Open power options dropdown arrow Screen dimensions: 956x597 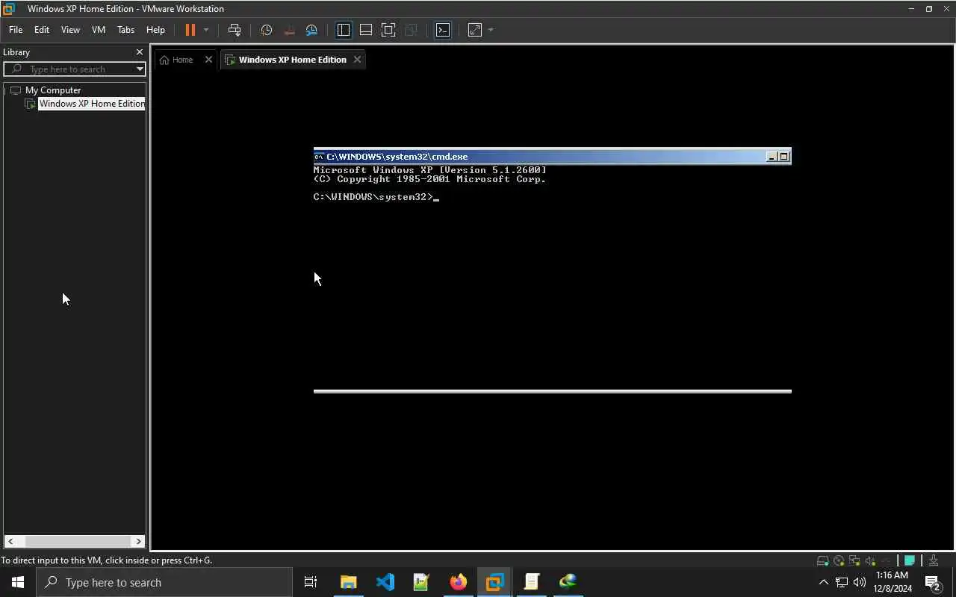[x=206, y=30]
